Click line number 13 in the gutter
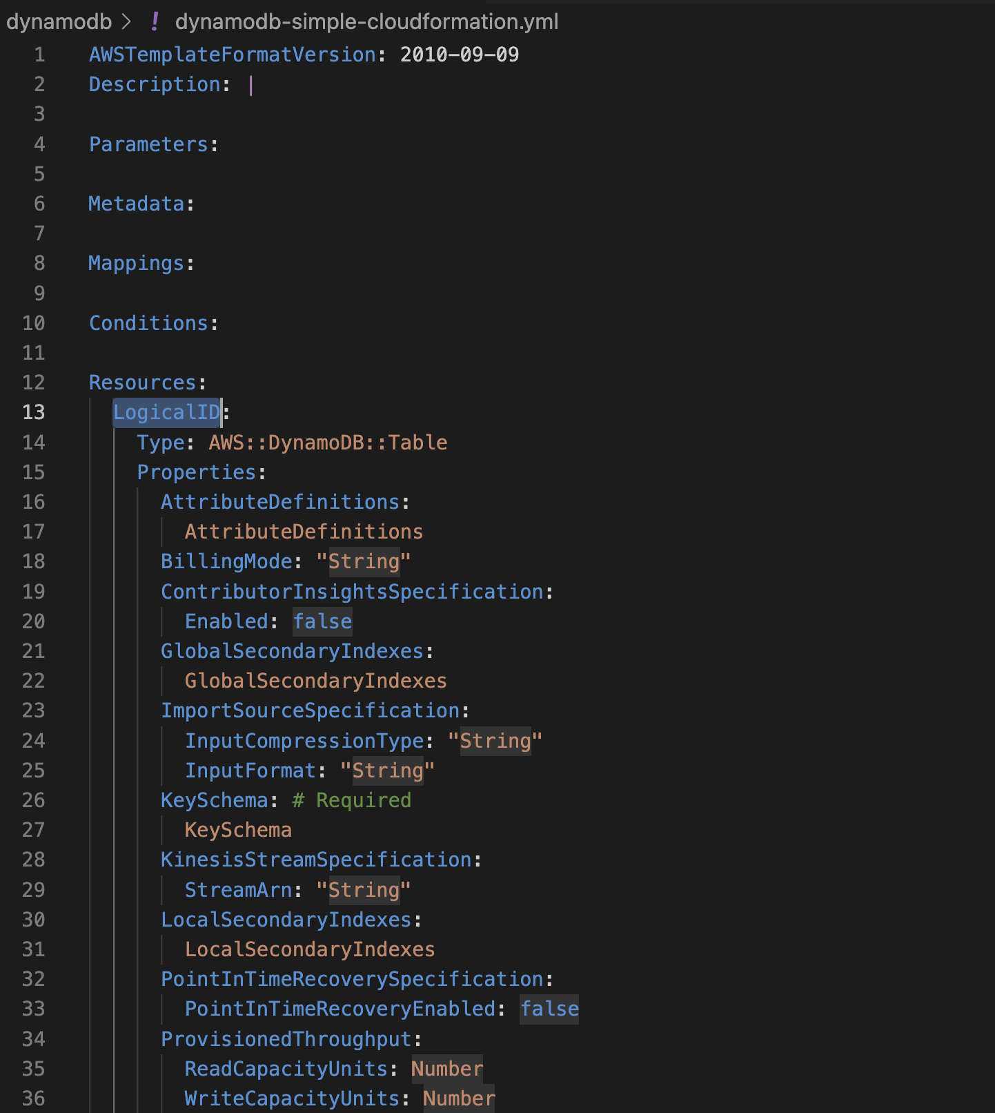The height and width of the screenshot is (1113, 995). point(33,412)
